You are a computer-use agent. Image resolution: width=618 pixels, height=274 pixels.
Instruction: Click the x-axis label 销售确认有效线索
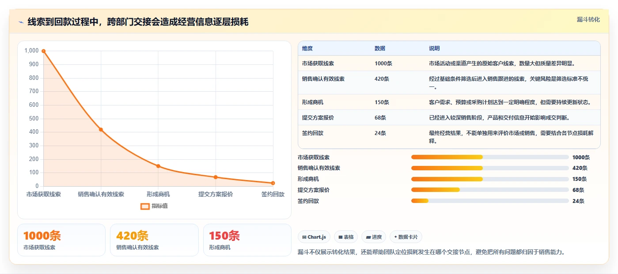pos(101,194)
